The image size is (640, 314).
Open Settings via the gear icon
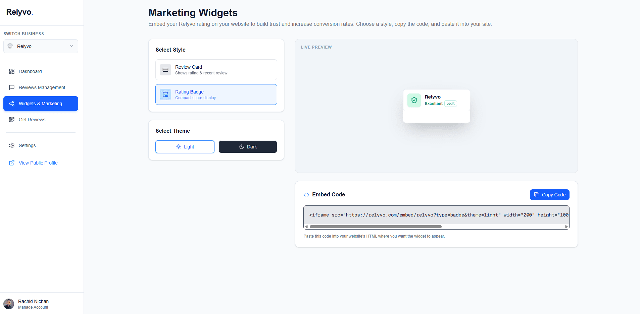click(x=12, y=145)
